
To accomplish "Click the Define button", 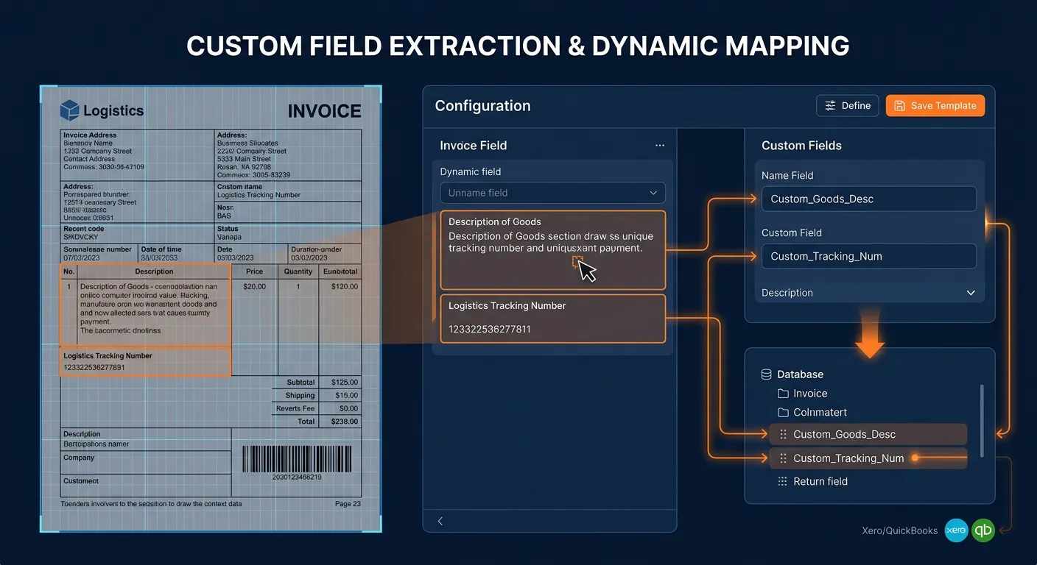I will [848, 106].
